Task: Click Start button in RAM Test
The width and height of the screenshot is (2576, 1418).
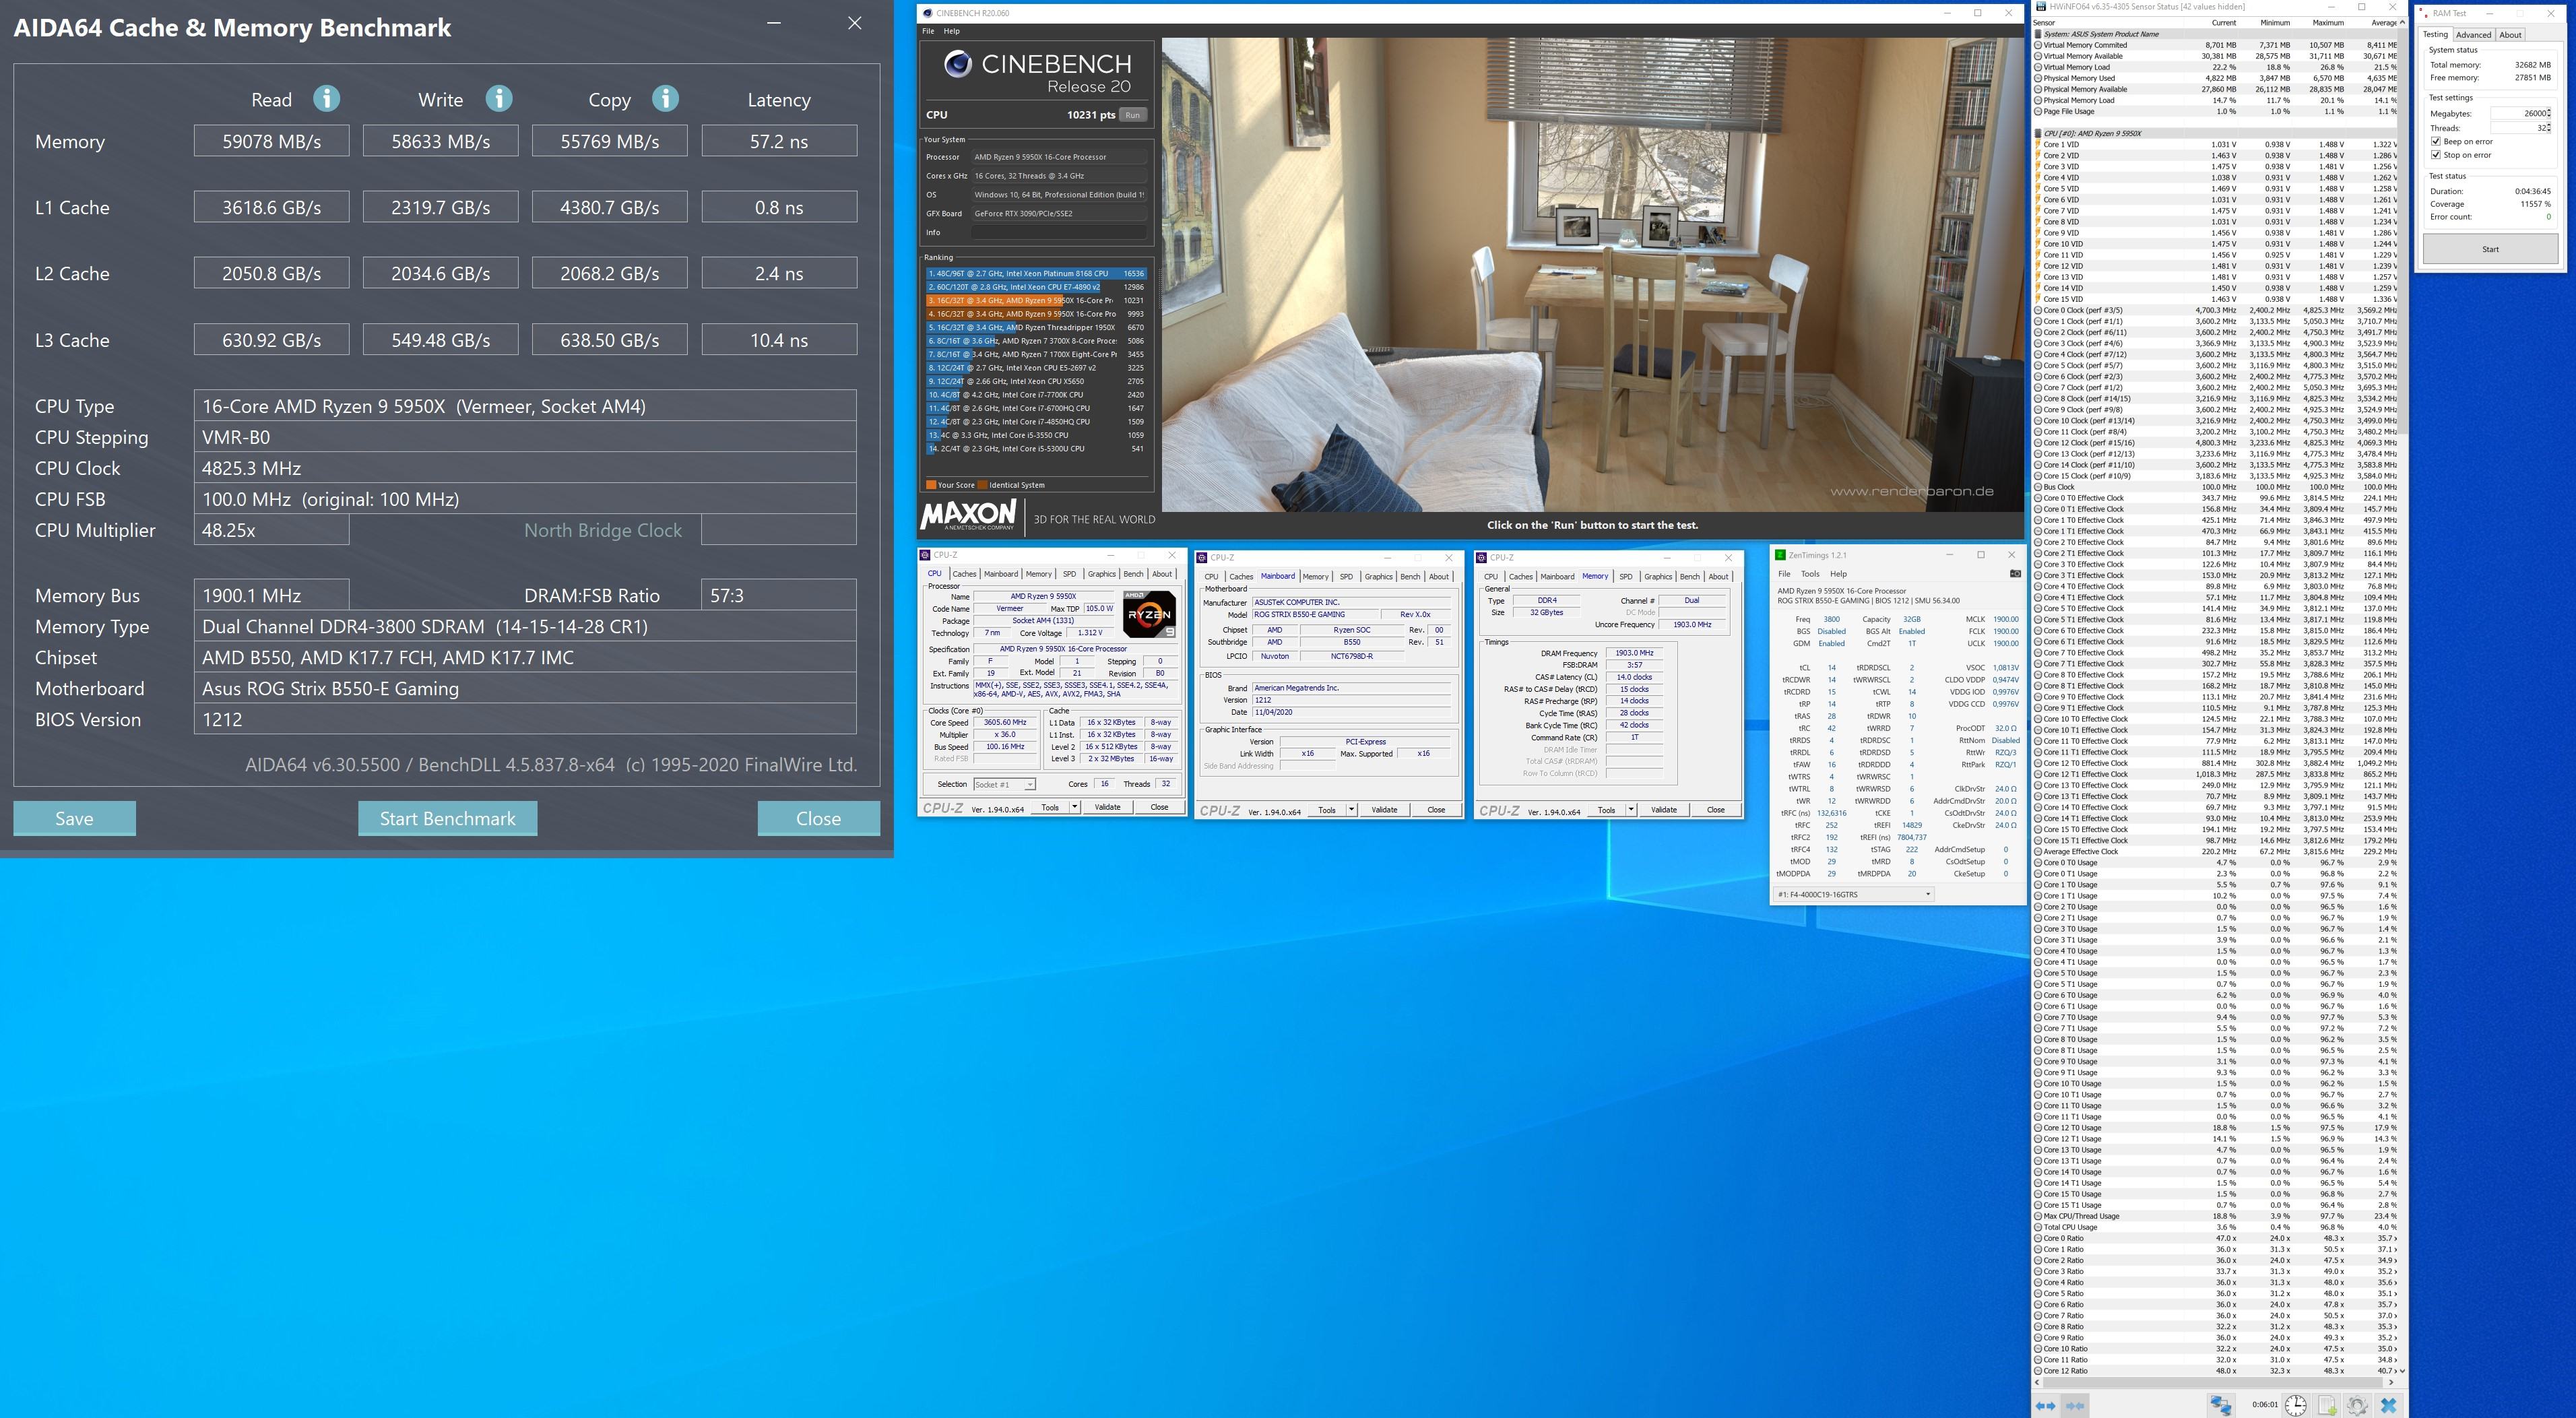Action: (2490, 249)
